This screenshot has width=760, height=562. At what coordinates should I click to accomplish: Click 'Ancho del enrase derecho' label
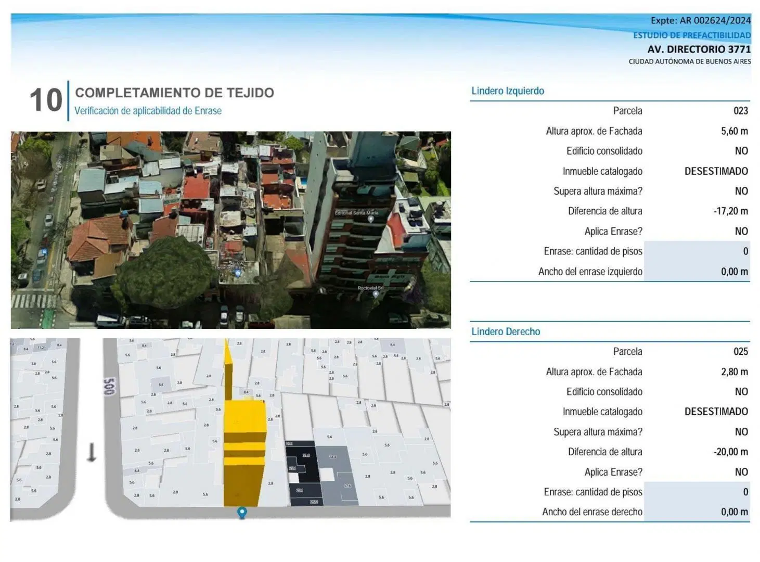(x=592, y=512)
